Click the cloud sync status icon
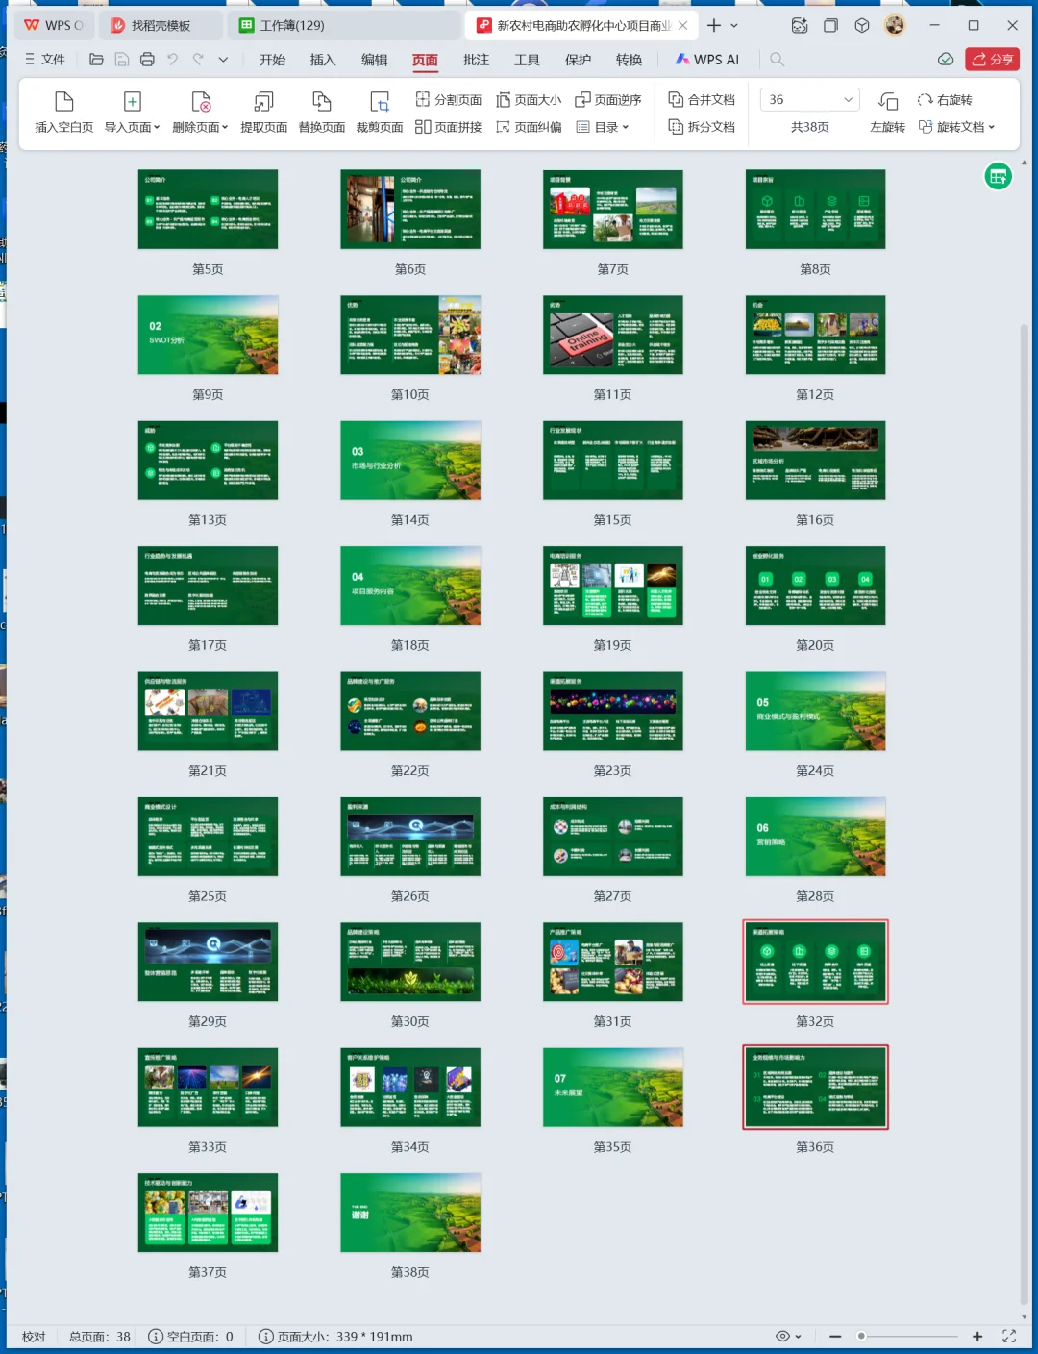Viewport: 1038px width, 1354px height. click(946, 60)
